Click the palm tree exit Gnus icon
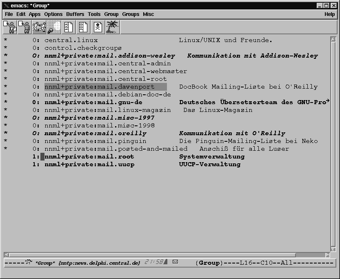Screen dimensions: 340x279 click(113, 27)
